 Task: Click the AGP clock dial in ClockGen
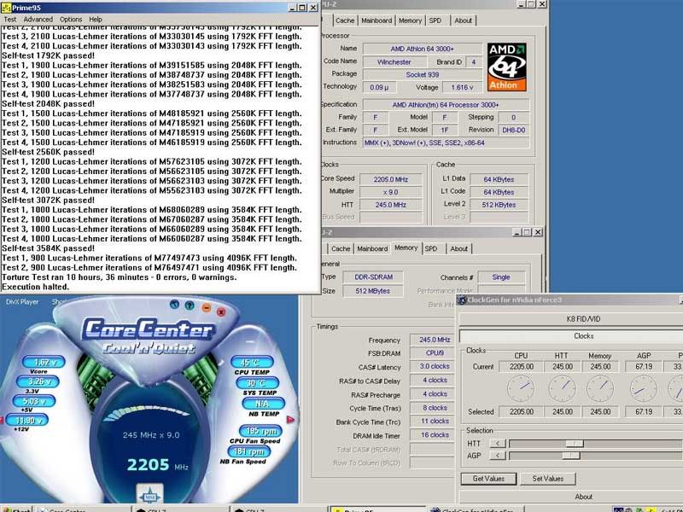click(643, 389)
